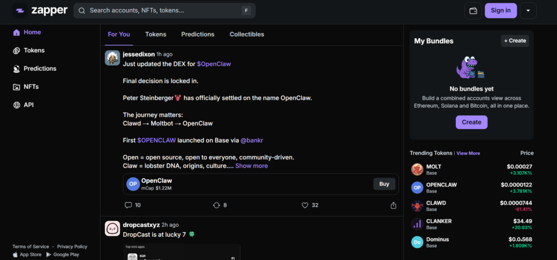The width and height of the screenshot is (557, 260).
Task: Click the sidebar Tokens coin icon
Action: (x=16, y=51)
